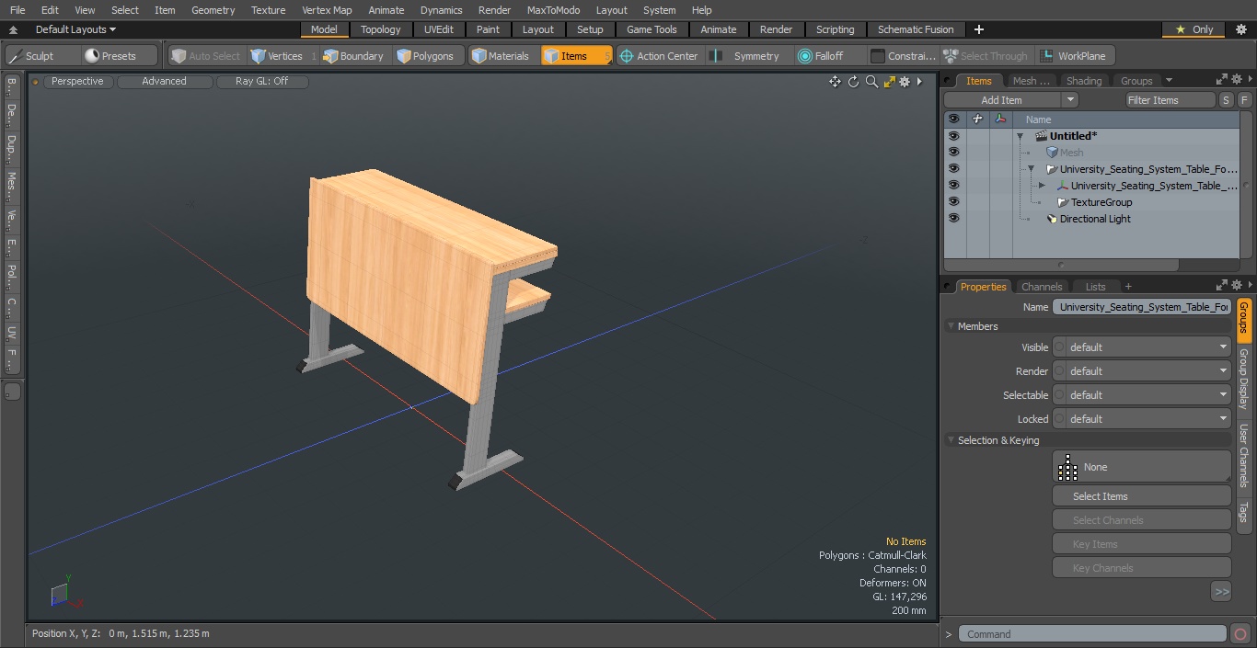Select Polygons selection mode
This screenshot has height=648, width=1257.
[425, 56]
